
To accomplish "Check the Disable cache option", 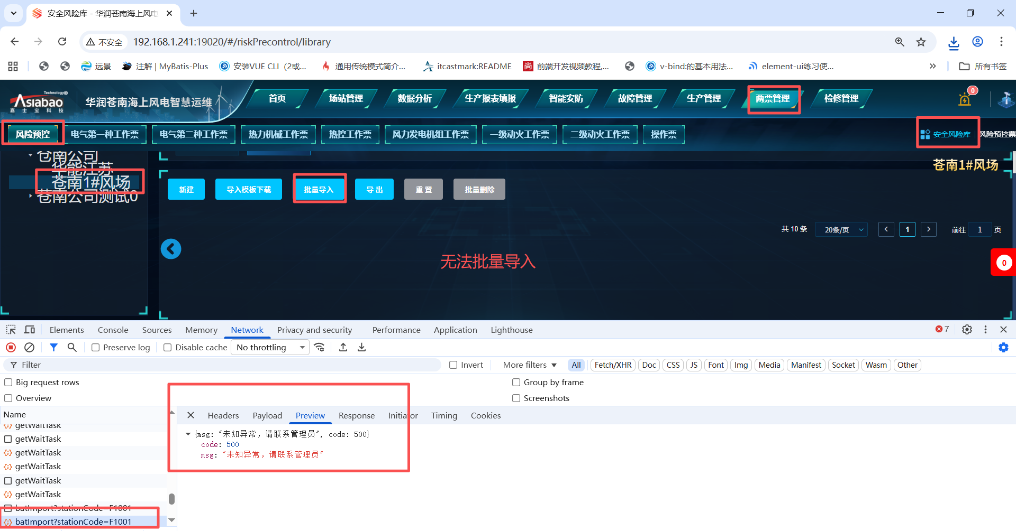I will tap(168, 348).
